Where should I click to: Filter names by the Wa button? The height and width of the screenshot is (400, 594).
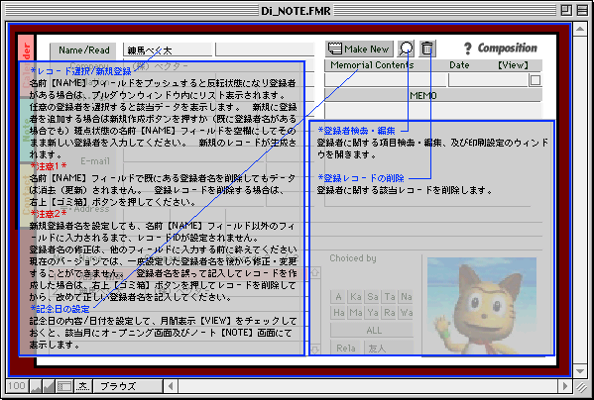[407, 313]
